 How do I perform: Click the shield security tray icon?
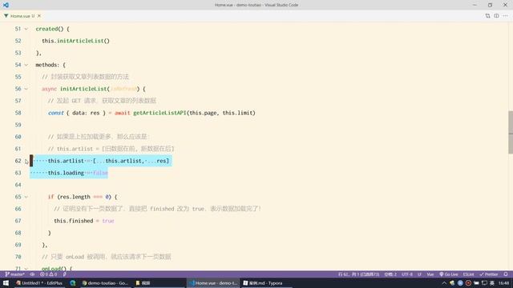(452, 283)
